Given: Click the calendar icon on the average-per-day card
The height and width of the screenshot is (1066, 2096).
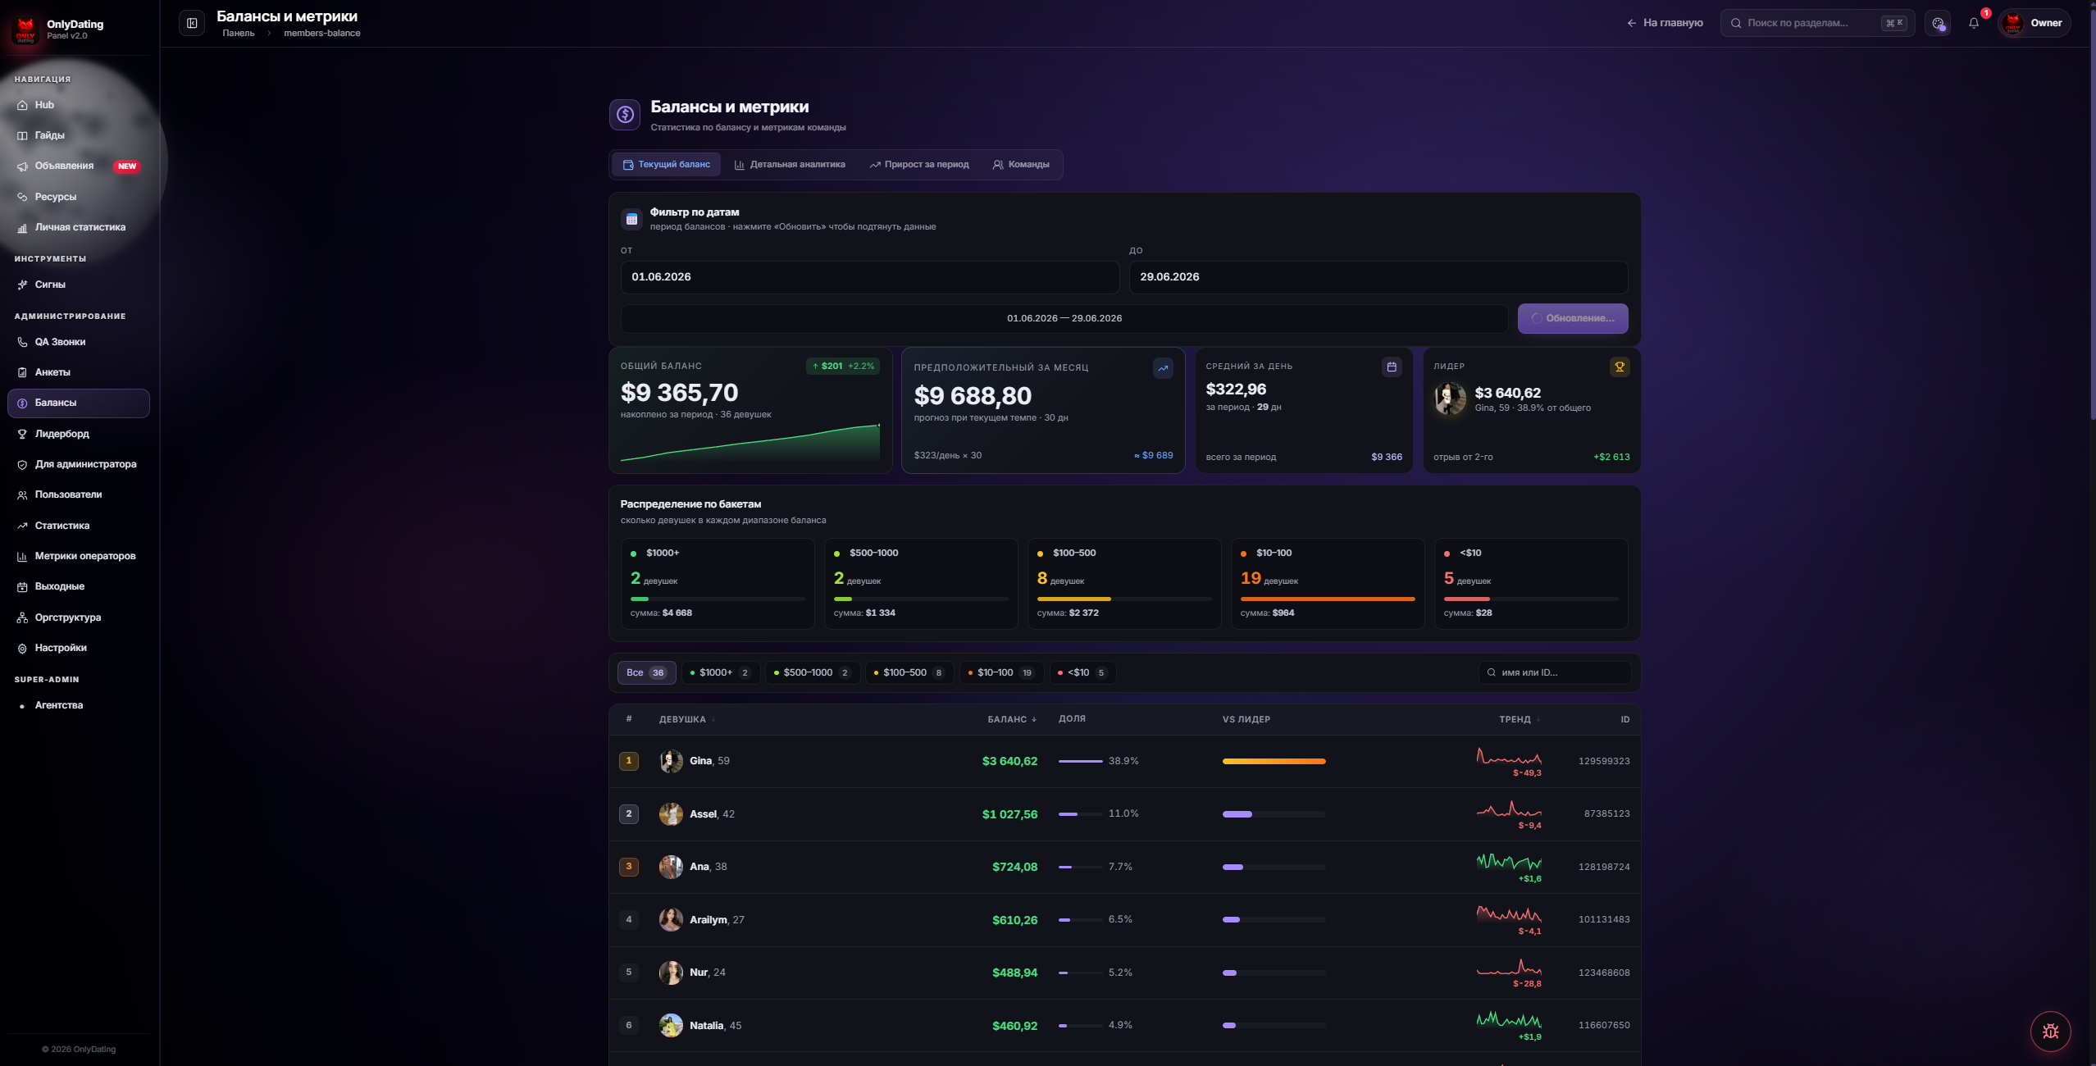Looking at the screenshot, I should pos(1392,367).
